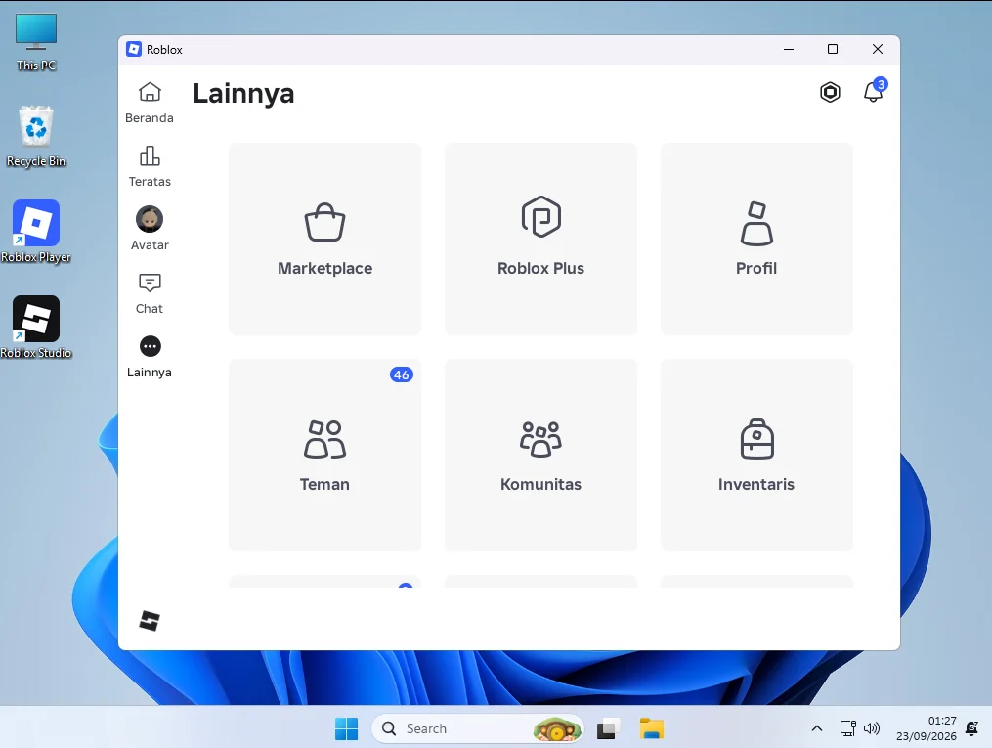
Task: Go to Beranda home in sidebar
Action: (x=150, y=103)
